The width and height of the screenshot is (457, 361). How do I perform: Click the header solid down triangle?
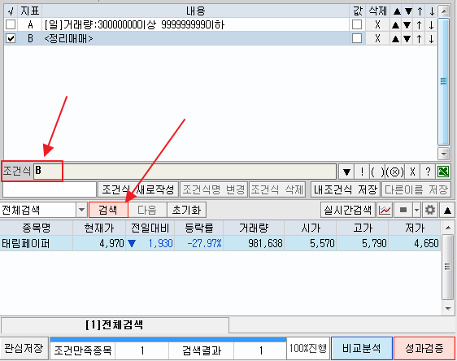[x=408, y=11]
